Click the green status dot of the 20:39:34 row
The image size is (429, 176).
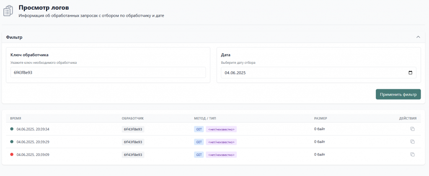[x=12, y=129]
